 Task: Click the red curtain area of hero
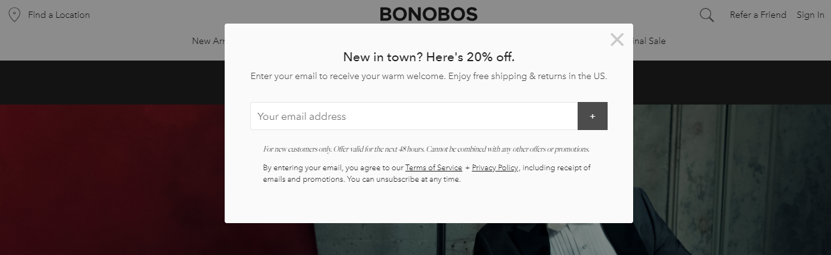tap(112, 178)
